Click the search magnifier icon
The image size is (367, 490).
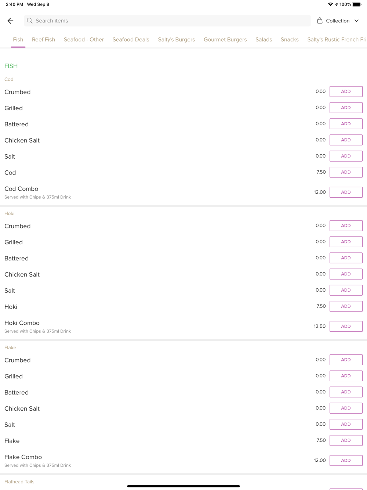tap(30, 21)
